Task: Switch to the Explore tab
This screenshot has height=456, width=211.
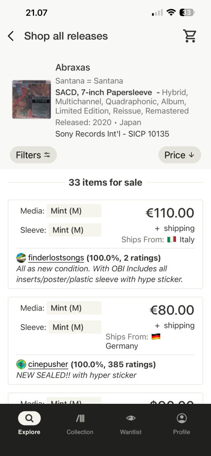Action: click(x=29, y=424)
